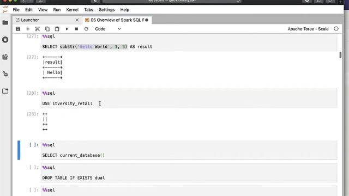This screenshot has height=196, width=349.
Task: Restart the kernel with refresh icon
Action: (86, 29)
